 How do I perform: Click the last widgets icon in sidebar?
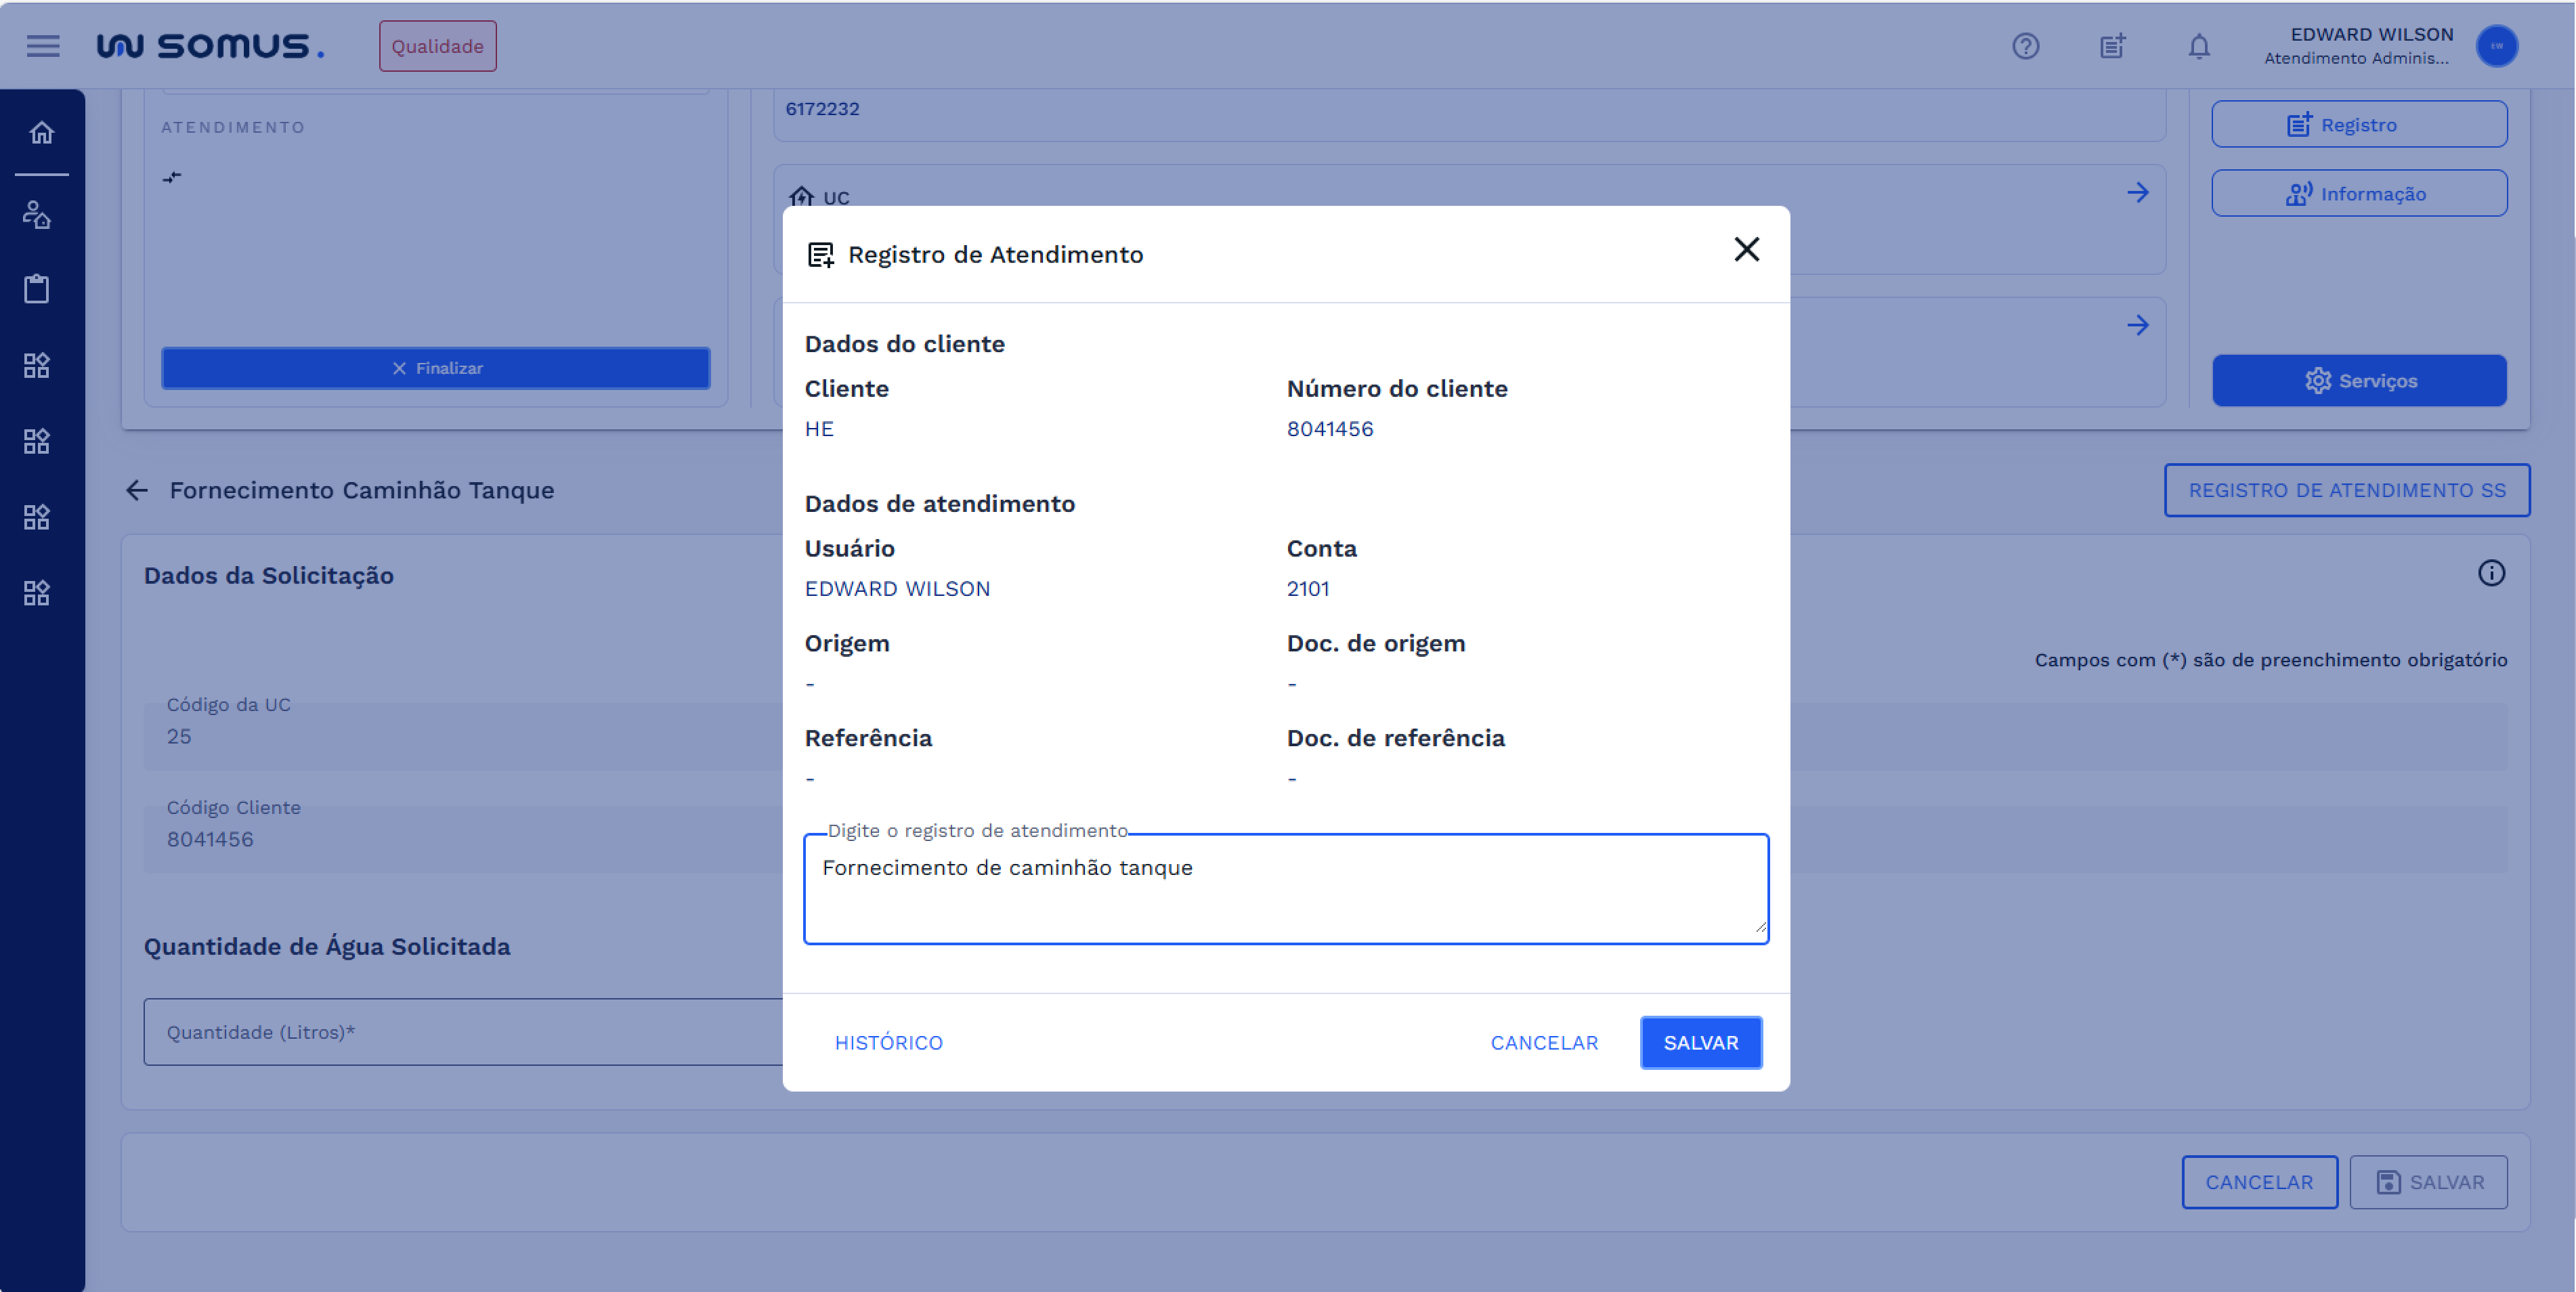point(37,593)
